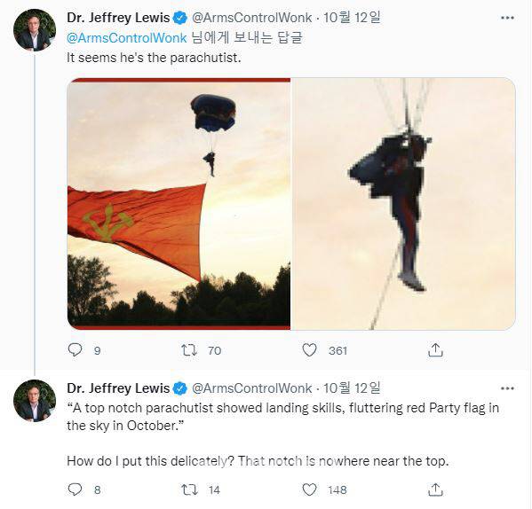
Task: Click the first tweet's profile avatar
Action: pyautogui.click(x=35, y=30)
